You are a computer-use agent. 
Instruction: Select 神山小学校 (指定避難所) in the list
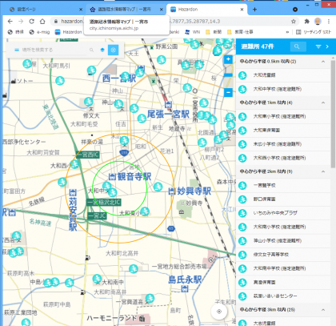(x=283, y=241)
